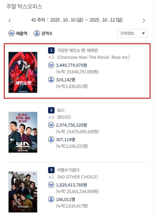
Task: Go to next week with right chevron
Action: point(144,20)
